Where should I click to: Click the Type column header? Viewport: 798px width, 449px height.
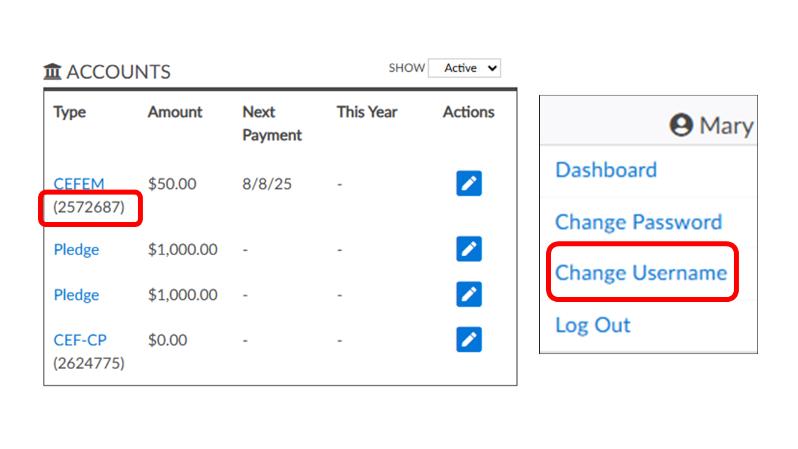click(x=70, y=112)
